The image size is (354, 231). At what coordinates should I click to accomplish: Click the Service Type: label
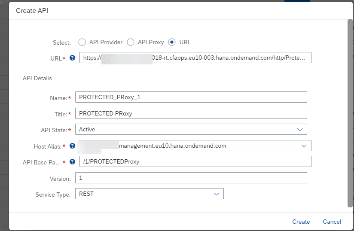pyautogui.click(x=53, y=195)
